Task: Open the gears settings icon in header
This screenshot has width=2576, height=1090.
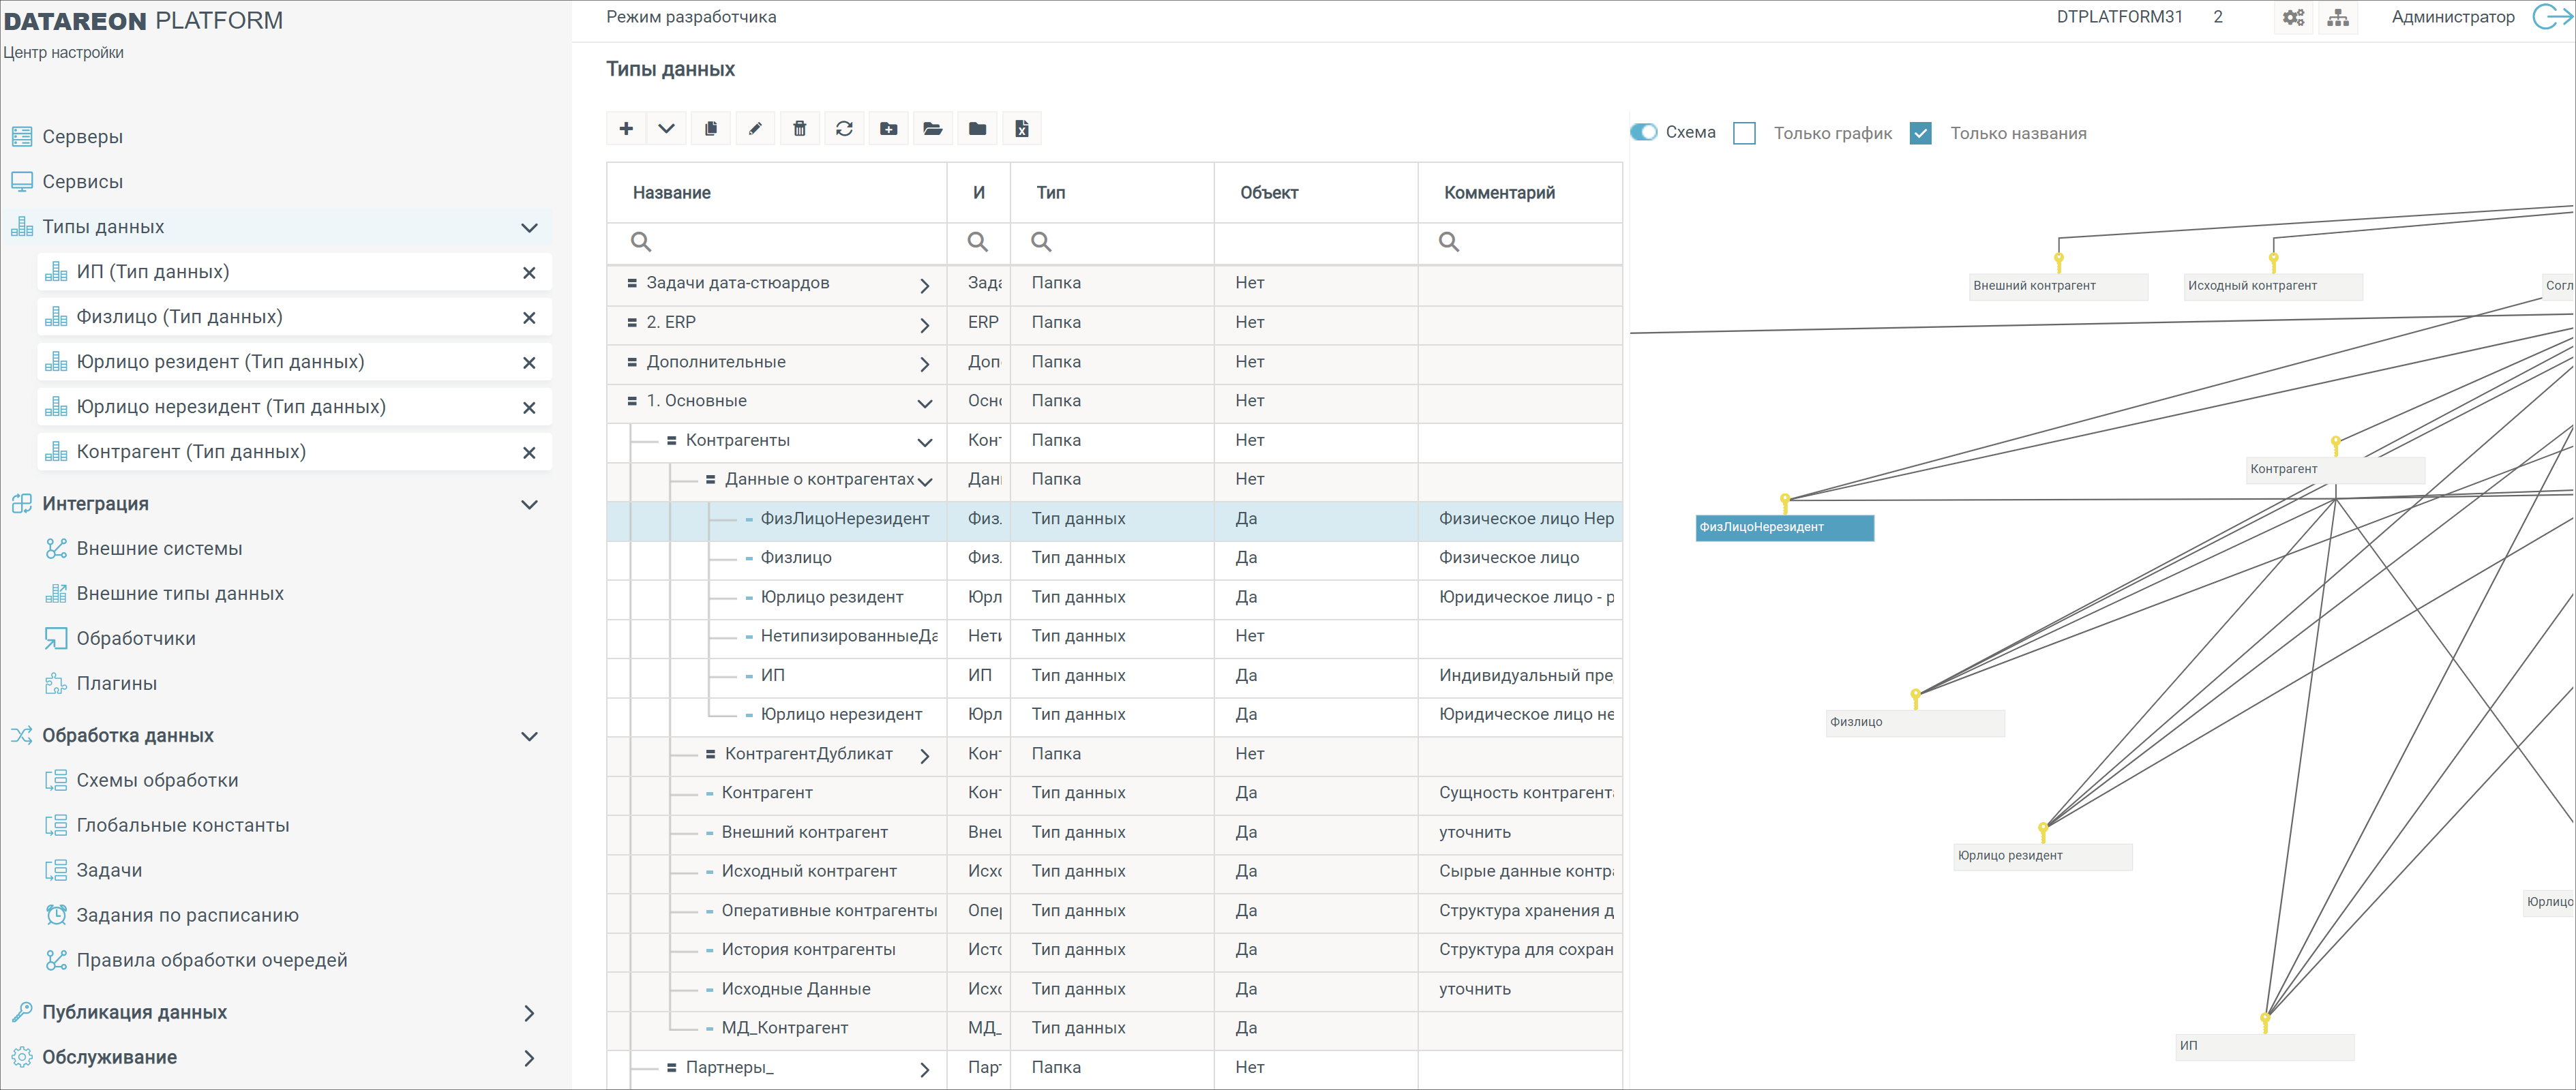Action: click(2293, 18)
